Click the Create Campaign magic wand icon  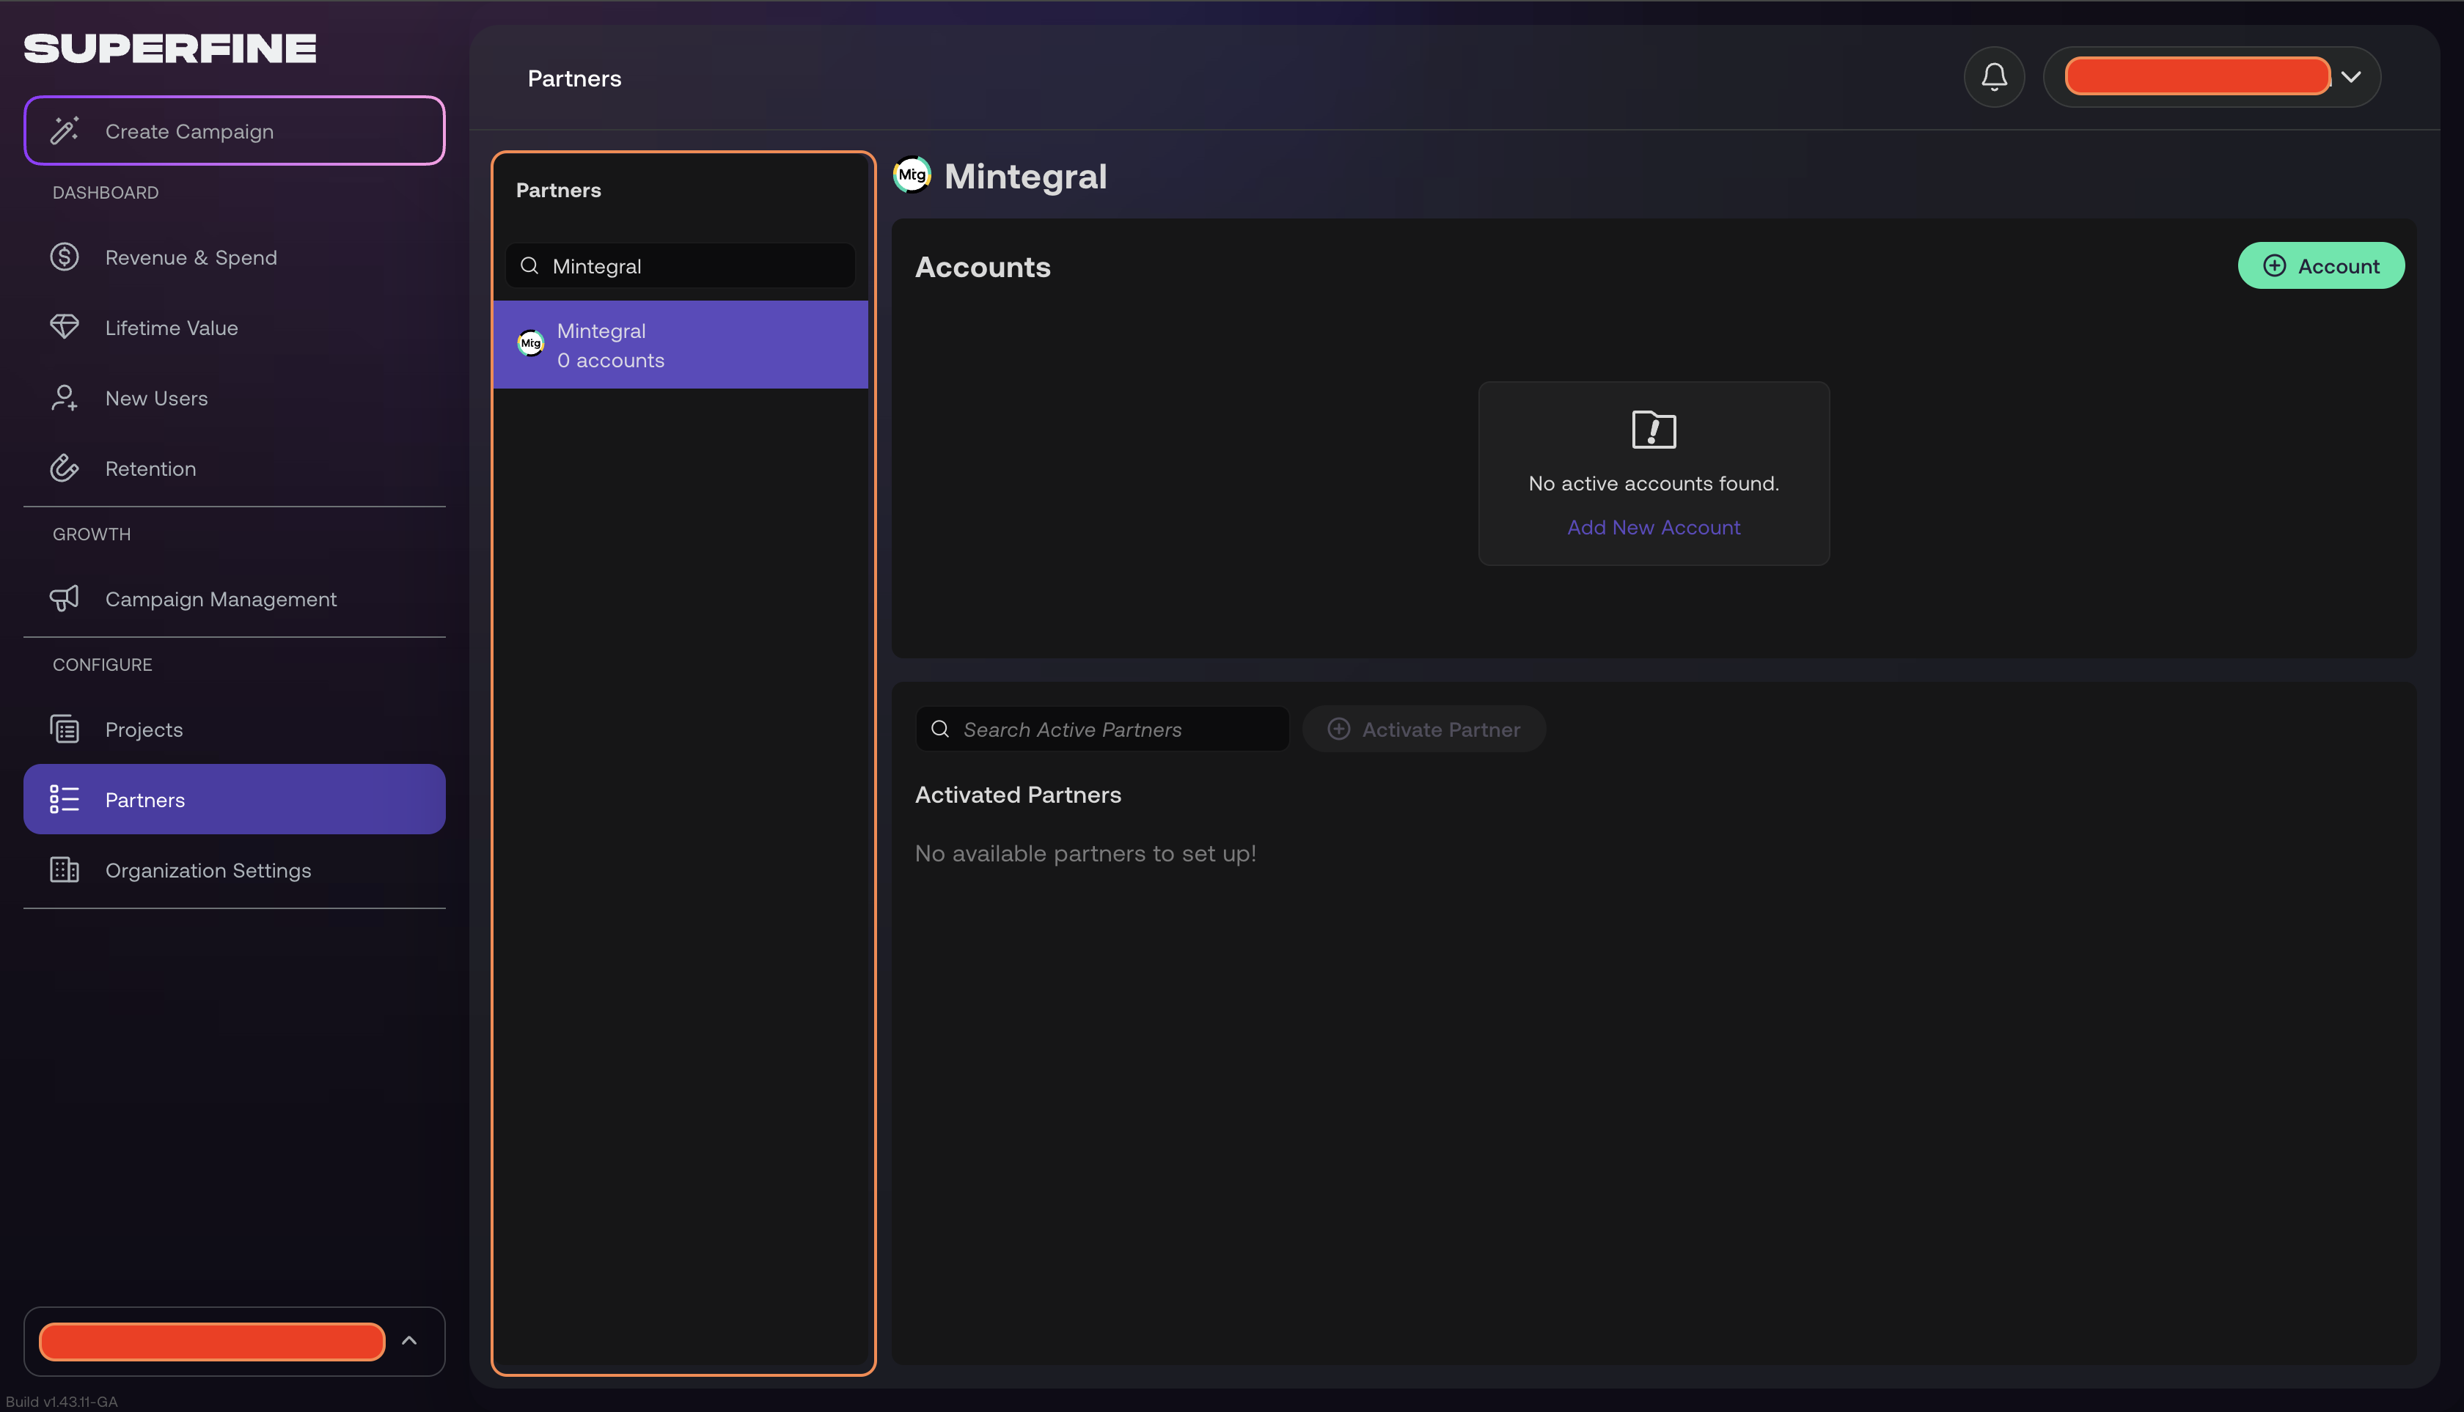(x=64, y=130)
